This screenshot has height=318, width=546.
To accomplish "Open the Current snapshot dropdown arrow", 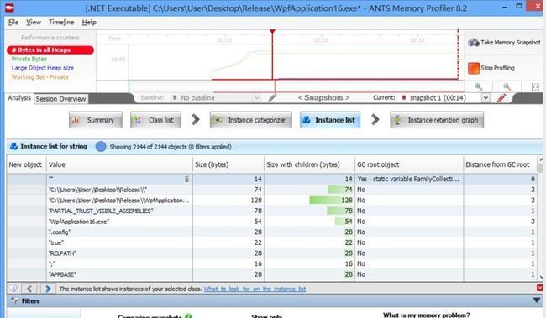I will point(486,98).
